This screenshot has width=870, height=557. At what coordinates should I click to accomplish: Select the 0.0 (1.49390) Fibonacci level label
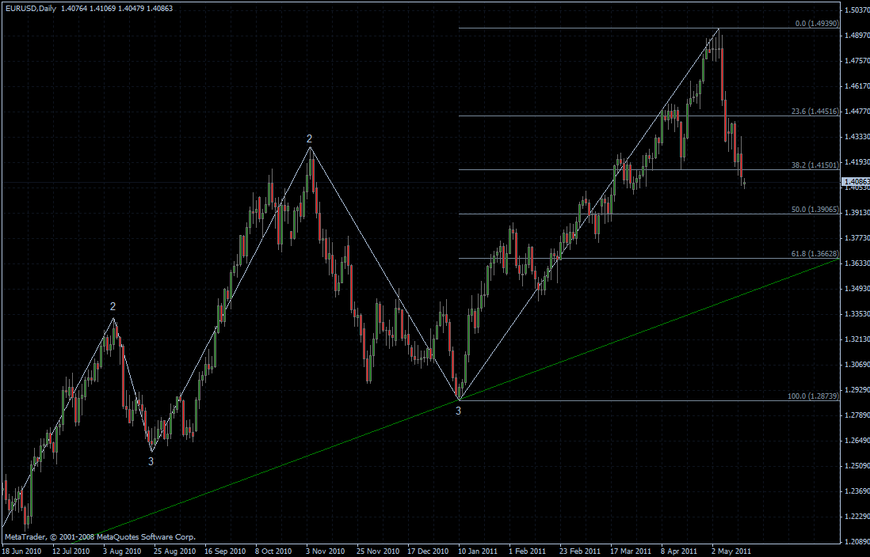pos(817,24)
